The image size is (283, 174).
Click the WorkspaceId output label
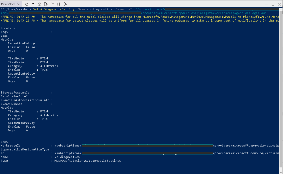tap(11, 146)
